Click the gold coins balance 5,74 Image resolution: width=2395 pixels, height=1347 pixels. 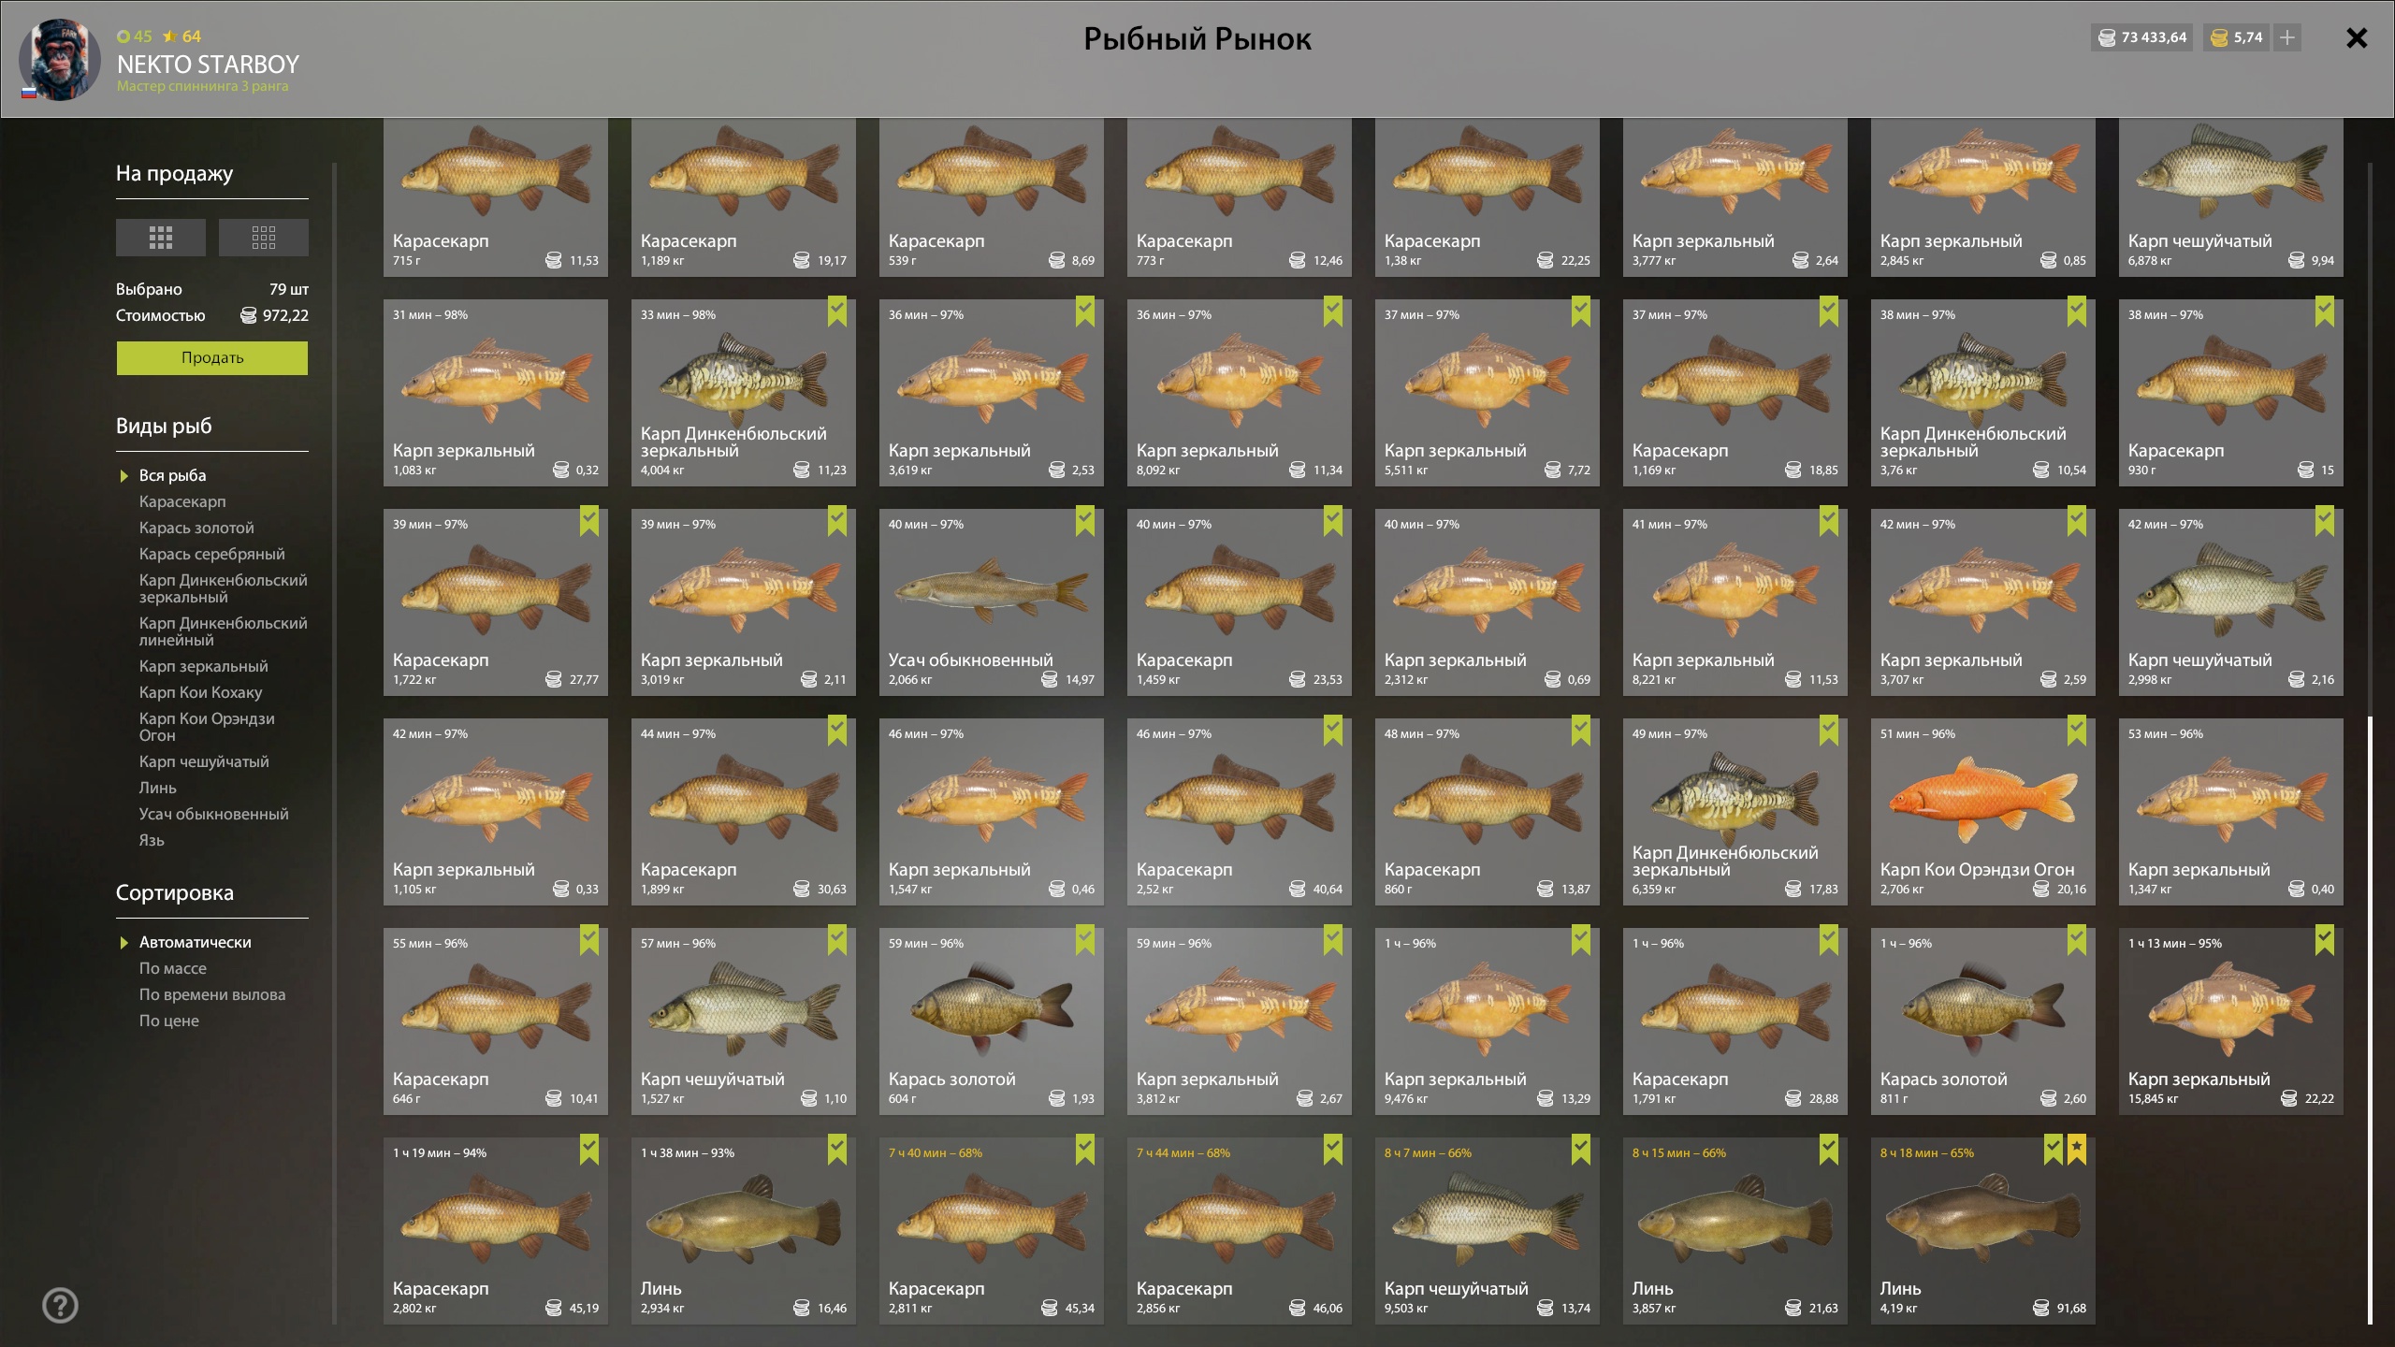2236,37
